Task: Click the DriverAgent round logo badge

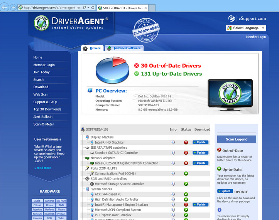Action: click(x=41, y=23)
